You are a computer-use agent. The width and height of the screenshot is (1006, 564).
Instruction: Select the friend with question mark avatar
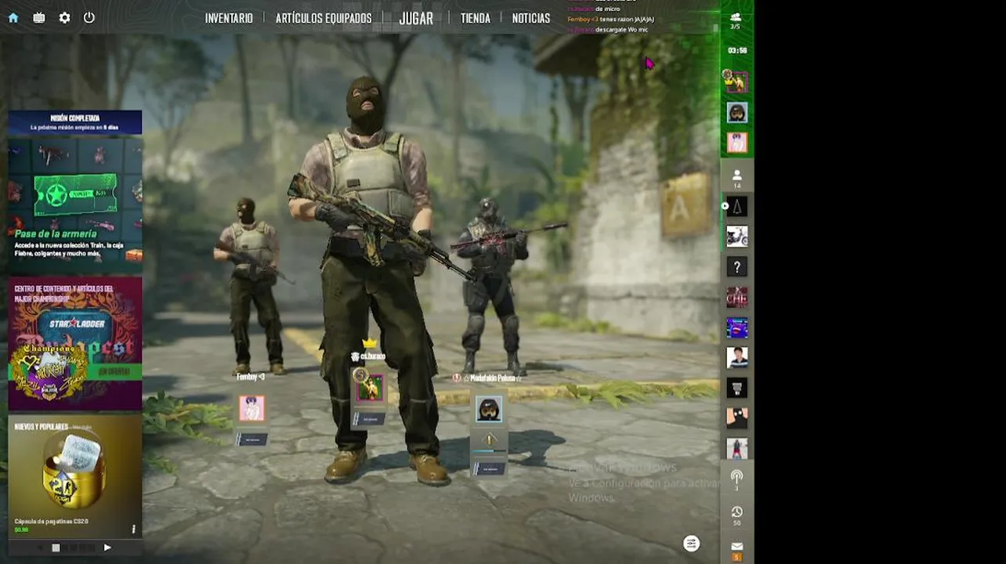click(x=736, y=267)
